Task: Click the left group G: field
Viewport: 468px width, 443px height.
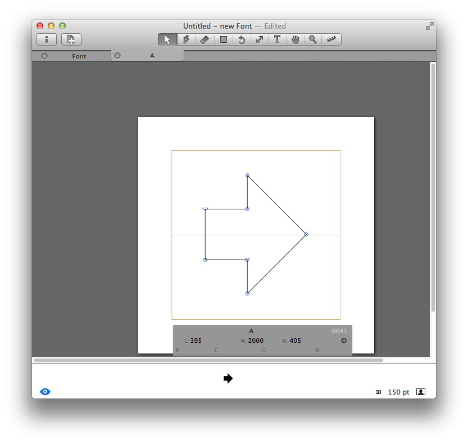Action: (x=217, y=351)
